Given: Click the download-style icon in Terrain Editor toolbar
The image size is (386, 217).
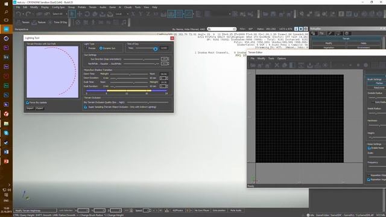Looking at the screenshot, I should pos(309,65).
